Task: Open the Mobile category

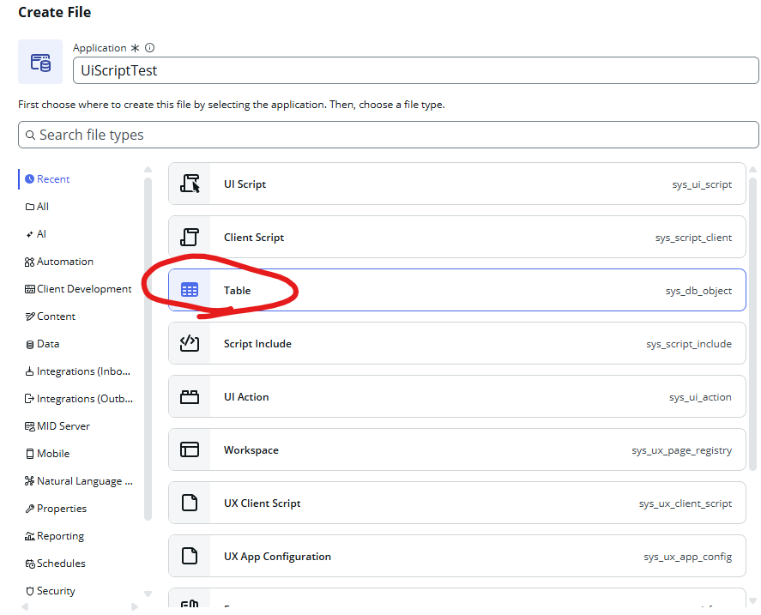Action: coord(53,454)
